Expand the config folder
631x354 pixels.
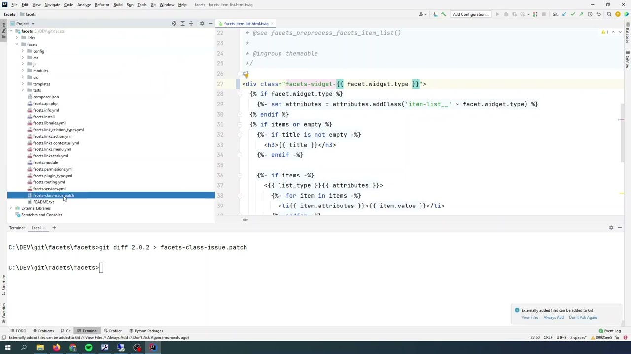tap(23, 51)
